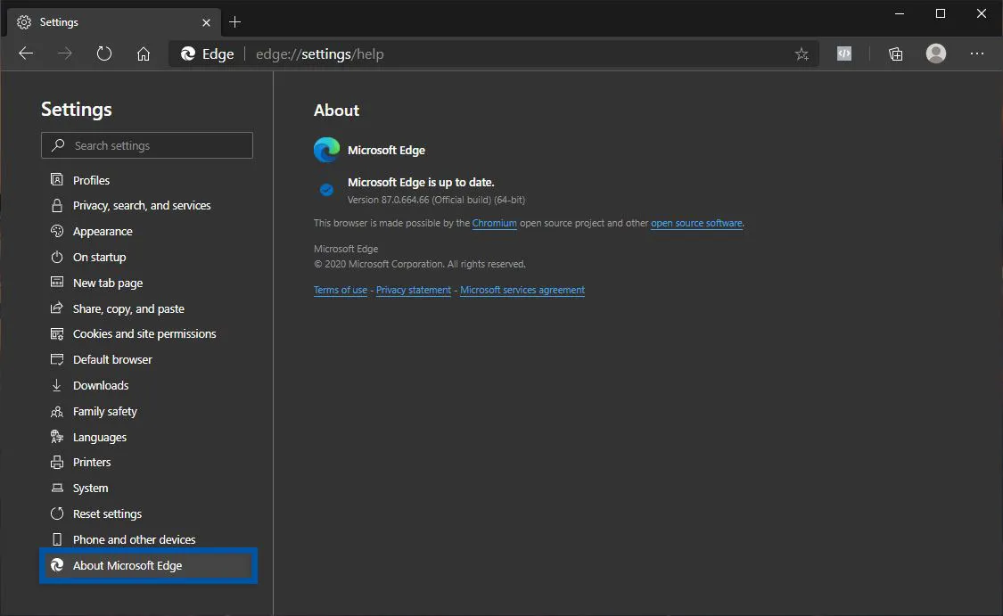
Task: Click the profile avatar in the toolbar
Action: pos(935,53)
